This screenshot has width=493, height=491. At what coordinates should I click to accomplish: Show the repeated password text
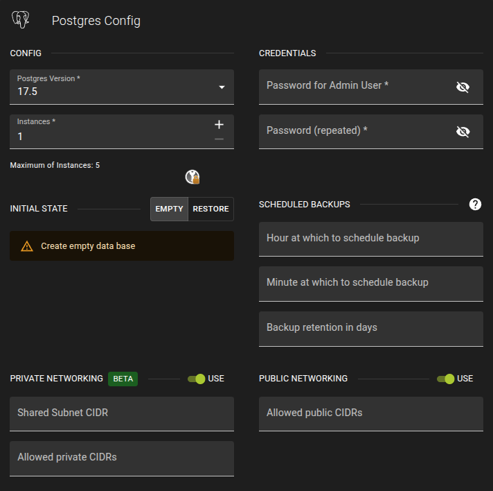click(463, 132)
